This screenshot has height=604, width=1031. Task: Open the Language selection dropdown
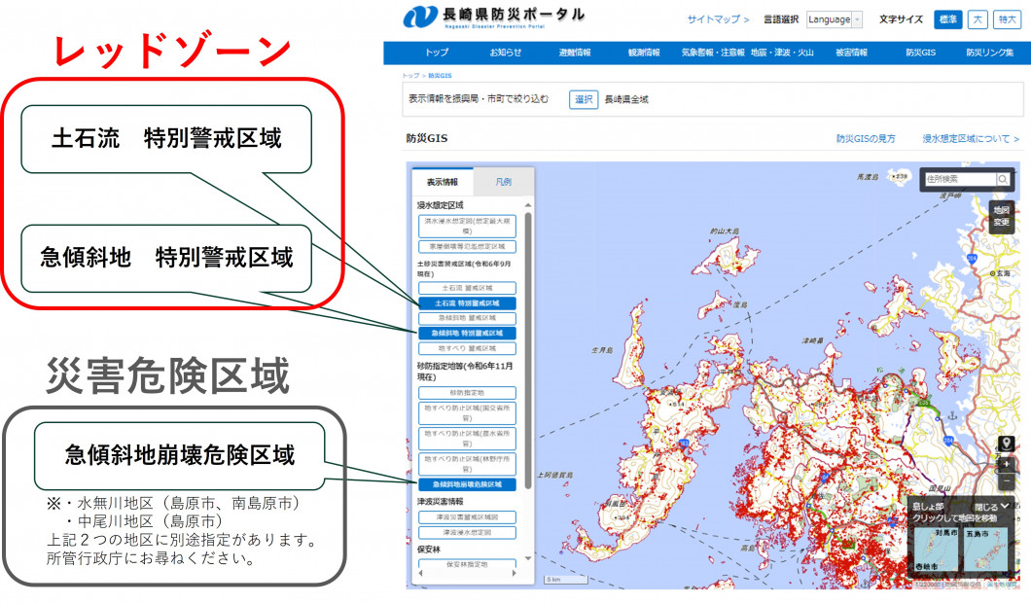(x=835, y=19)
